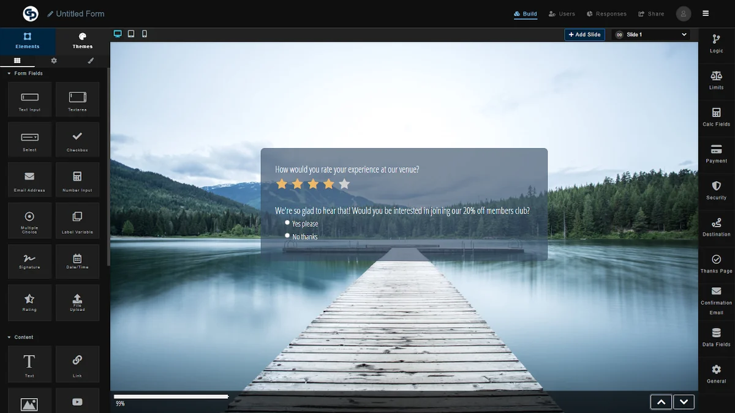This screenshot has height=413, width=735.
Task: Select the 'No thanks' radio option
Action: (x=287, y=236)
